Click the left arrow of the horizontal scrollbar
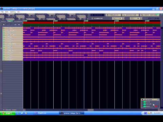 coord(24,110)
